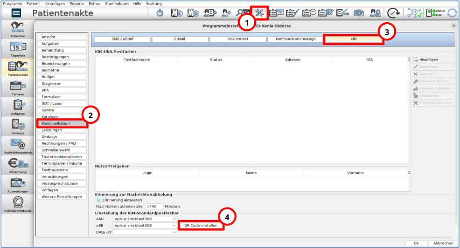460x248 pixels.
Task: Click column settings icon of Nutzerfreigaben table
Action: point(409,173)
